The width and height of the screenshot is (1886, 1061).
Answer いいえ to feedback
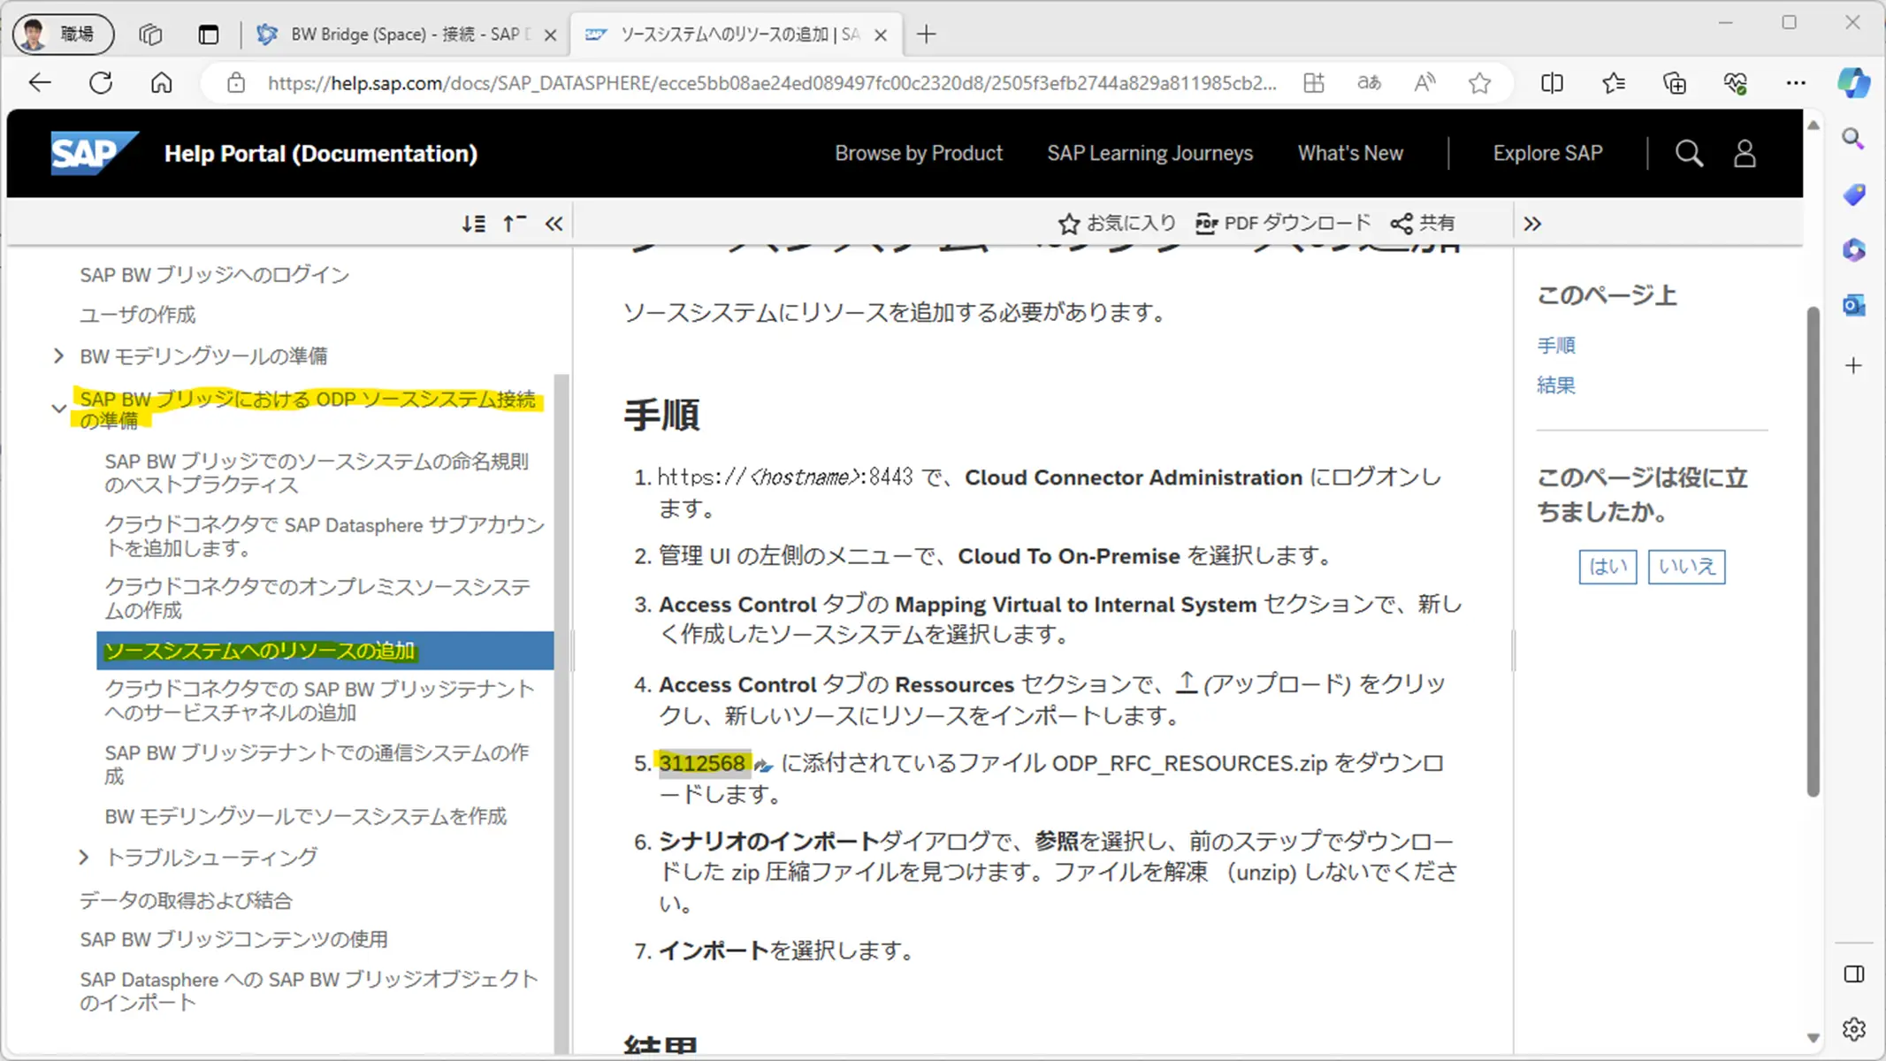(1686, 567)
